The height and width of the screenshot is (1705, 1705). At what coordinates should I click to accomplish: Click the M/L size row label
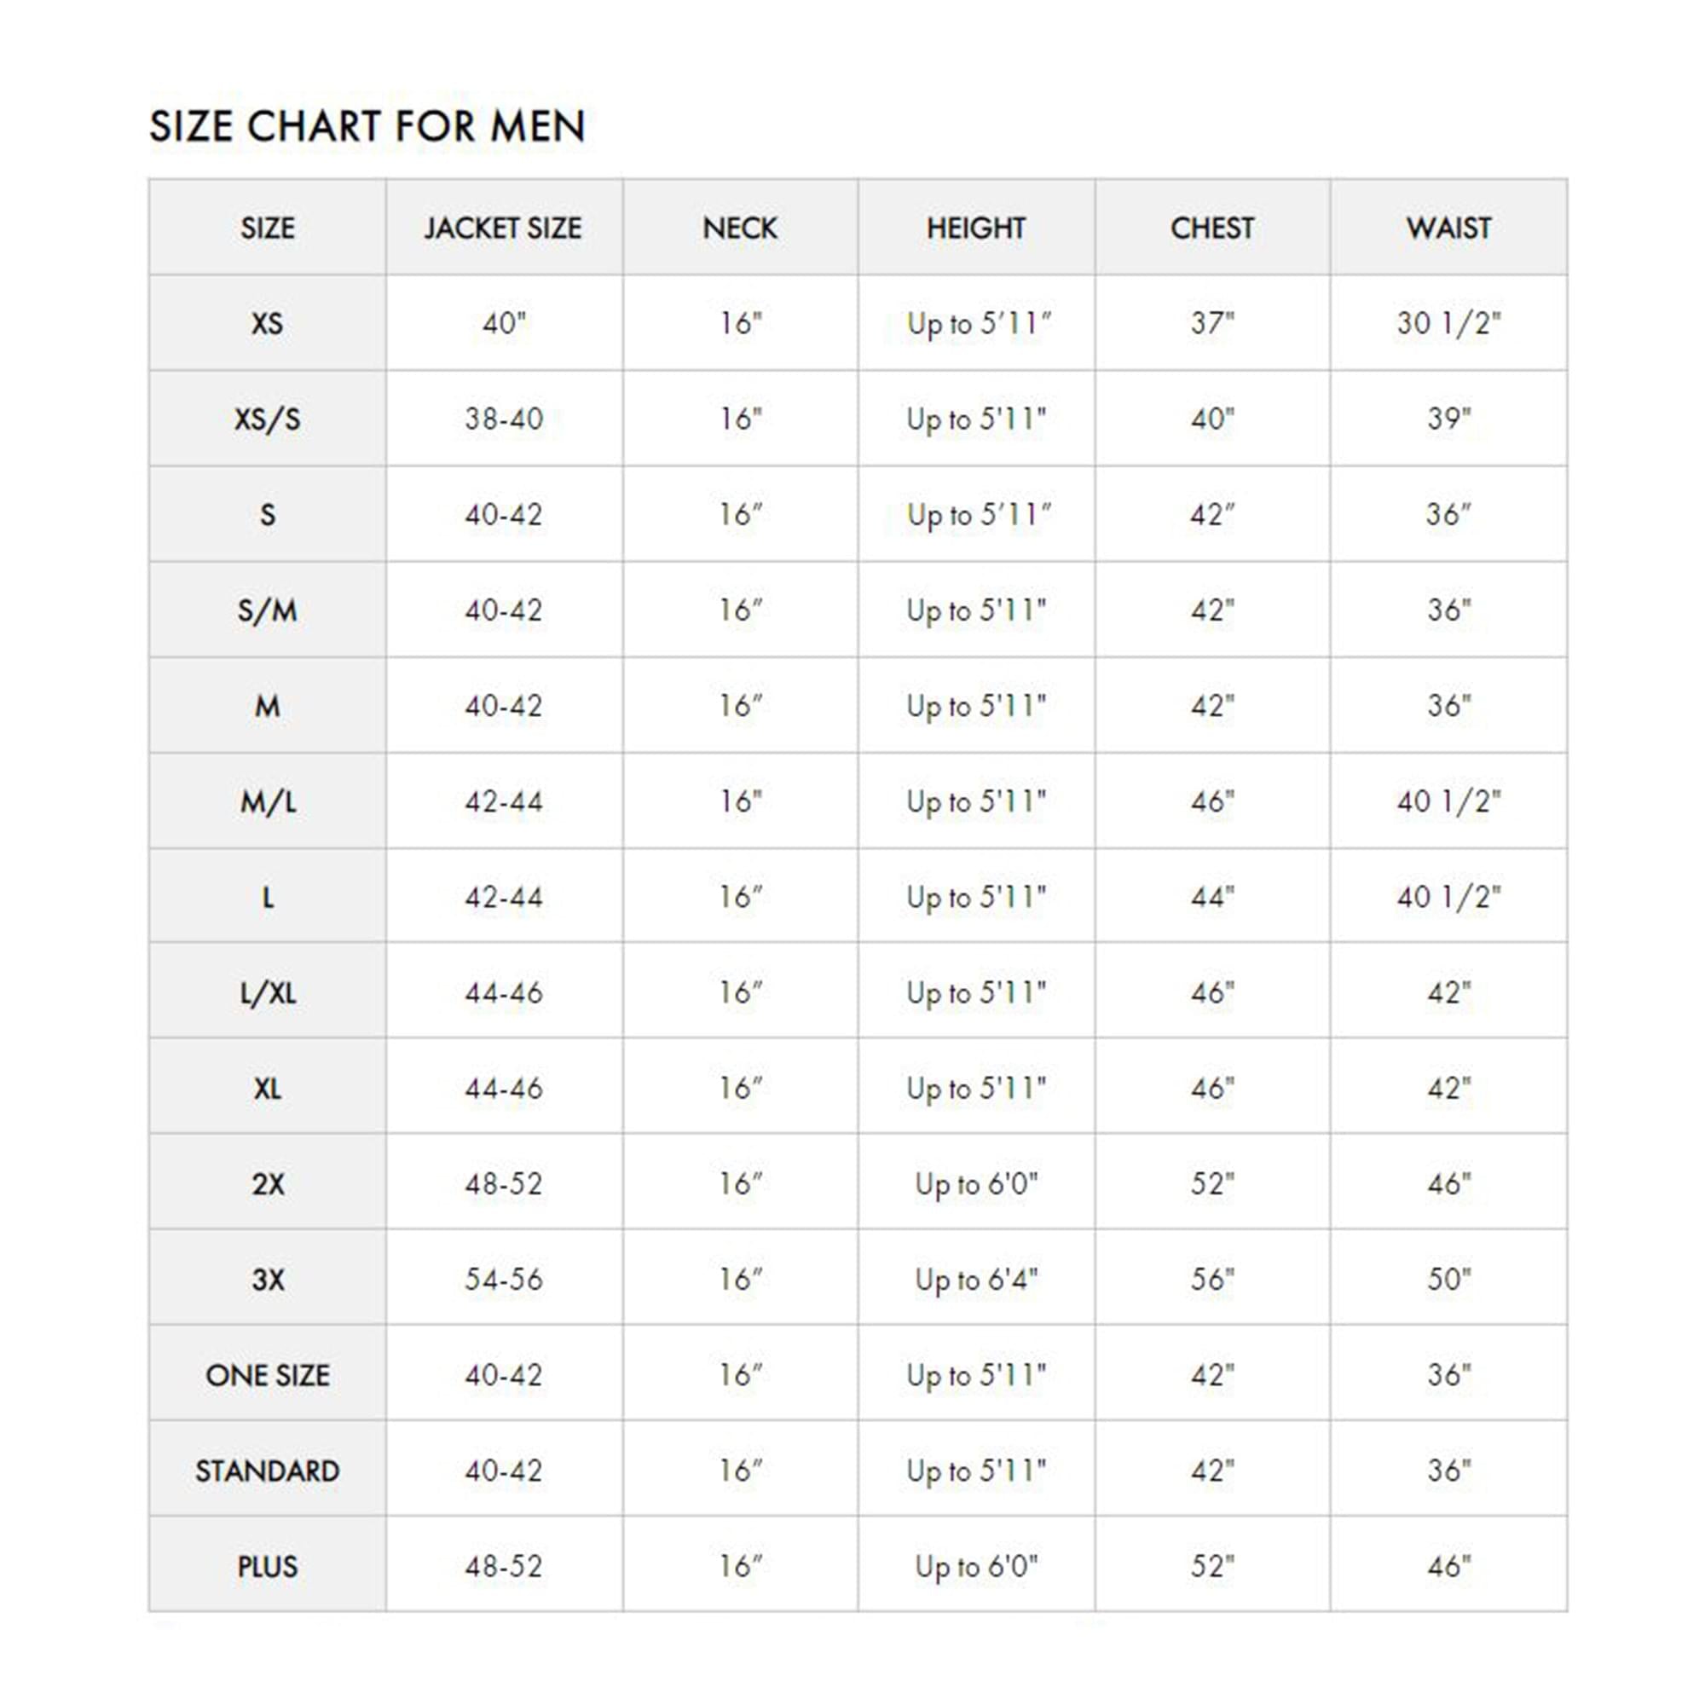268,802
